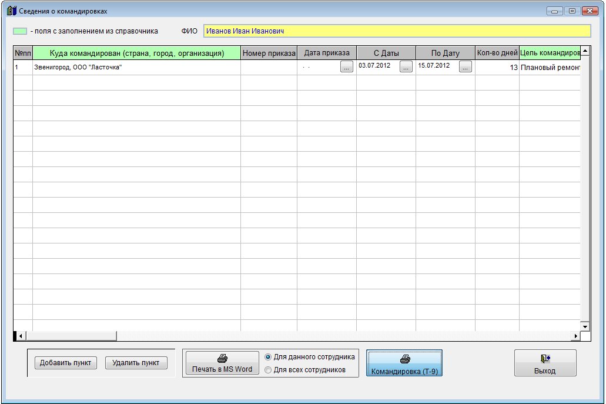
Task: Click the horizontal scrollbar thumb
Action: (71, 336)
